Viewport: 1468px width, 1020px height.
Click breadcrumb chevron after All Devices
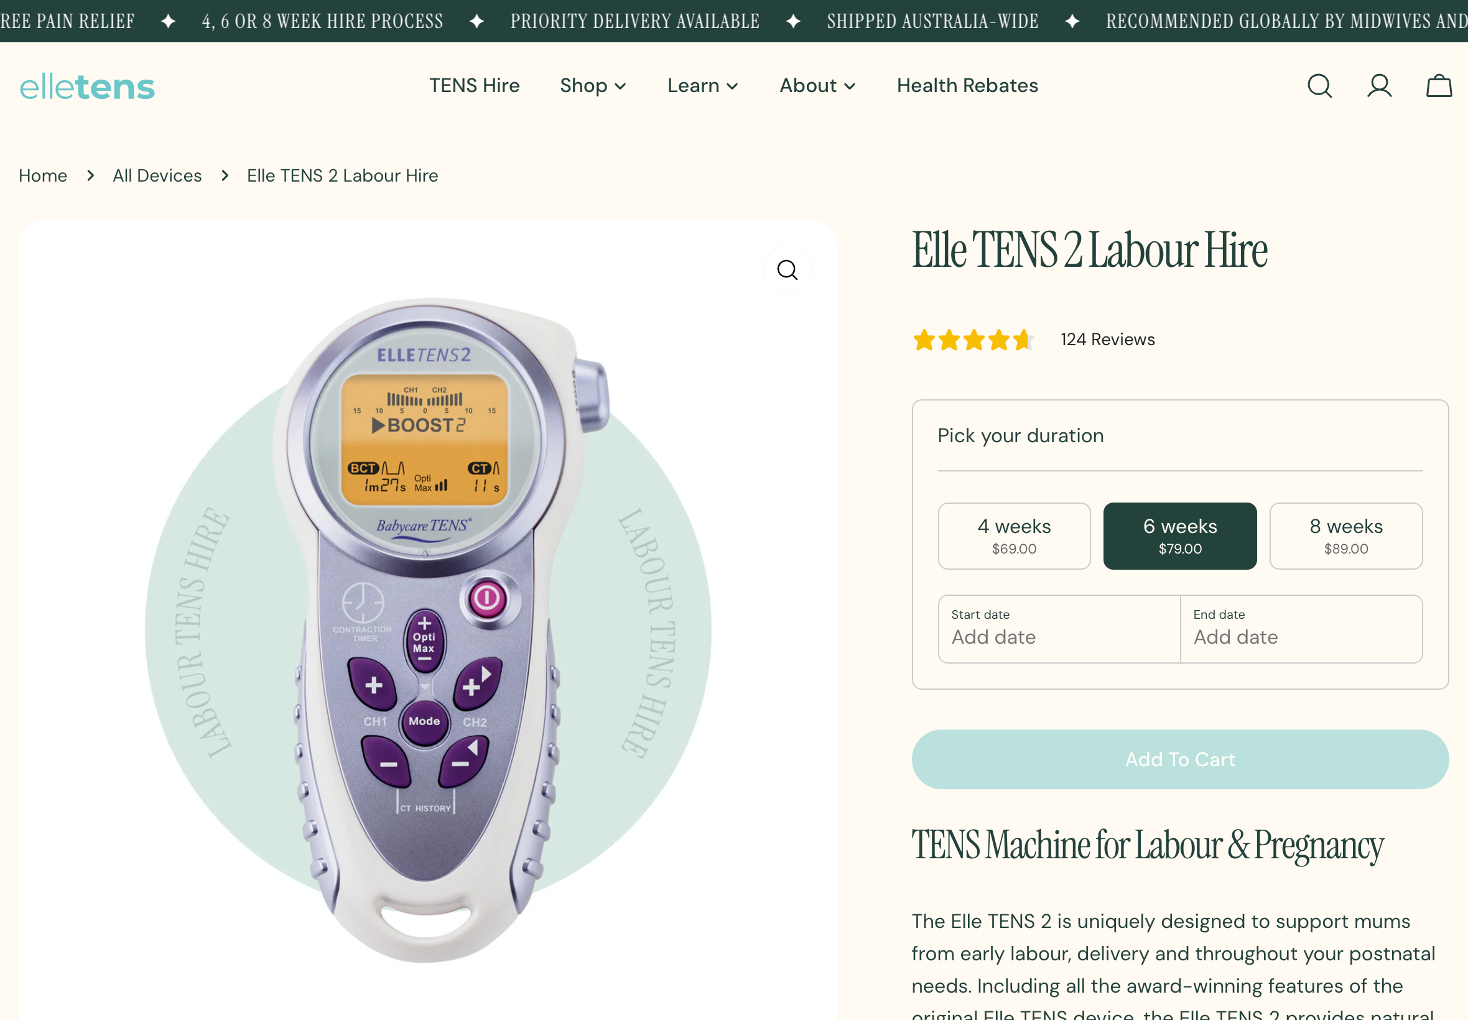tap(225, 175)
